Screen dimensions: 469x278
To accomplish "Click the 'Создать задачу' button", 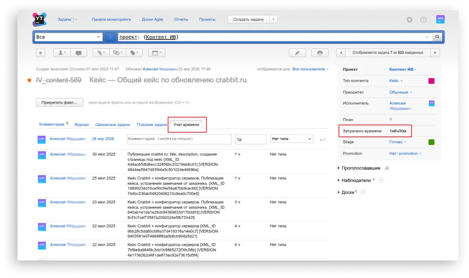I will pyautogui.click(x=248, y=19).
